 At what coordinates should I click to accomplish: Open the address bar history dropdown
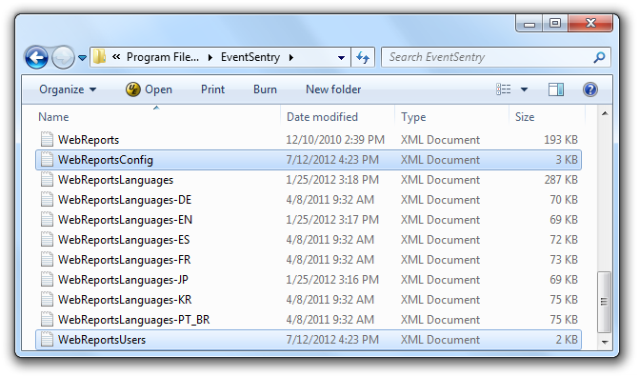pos(342,58)
